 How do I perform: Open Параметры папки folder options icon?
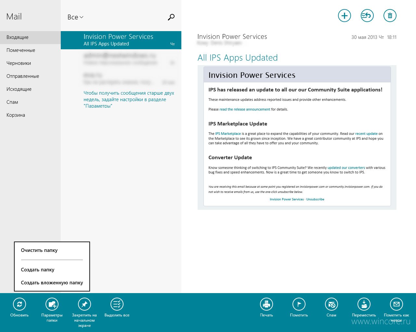[x=52, y=304]
